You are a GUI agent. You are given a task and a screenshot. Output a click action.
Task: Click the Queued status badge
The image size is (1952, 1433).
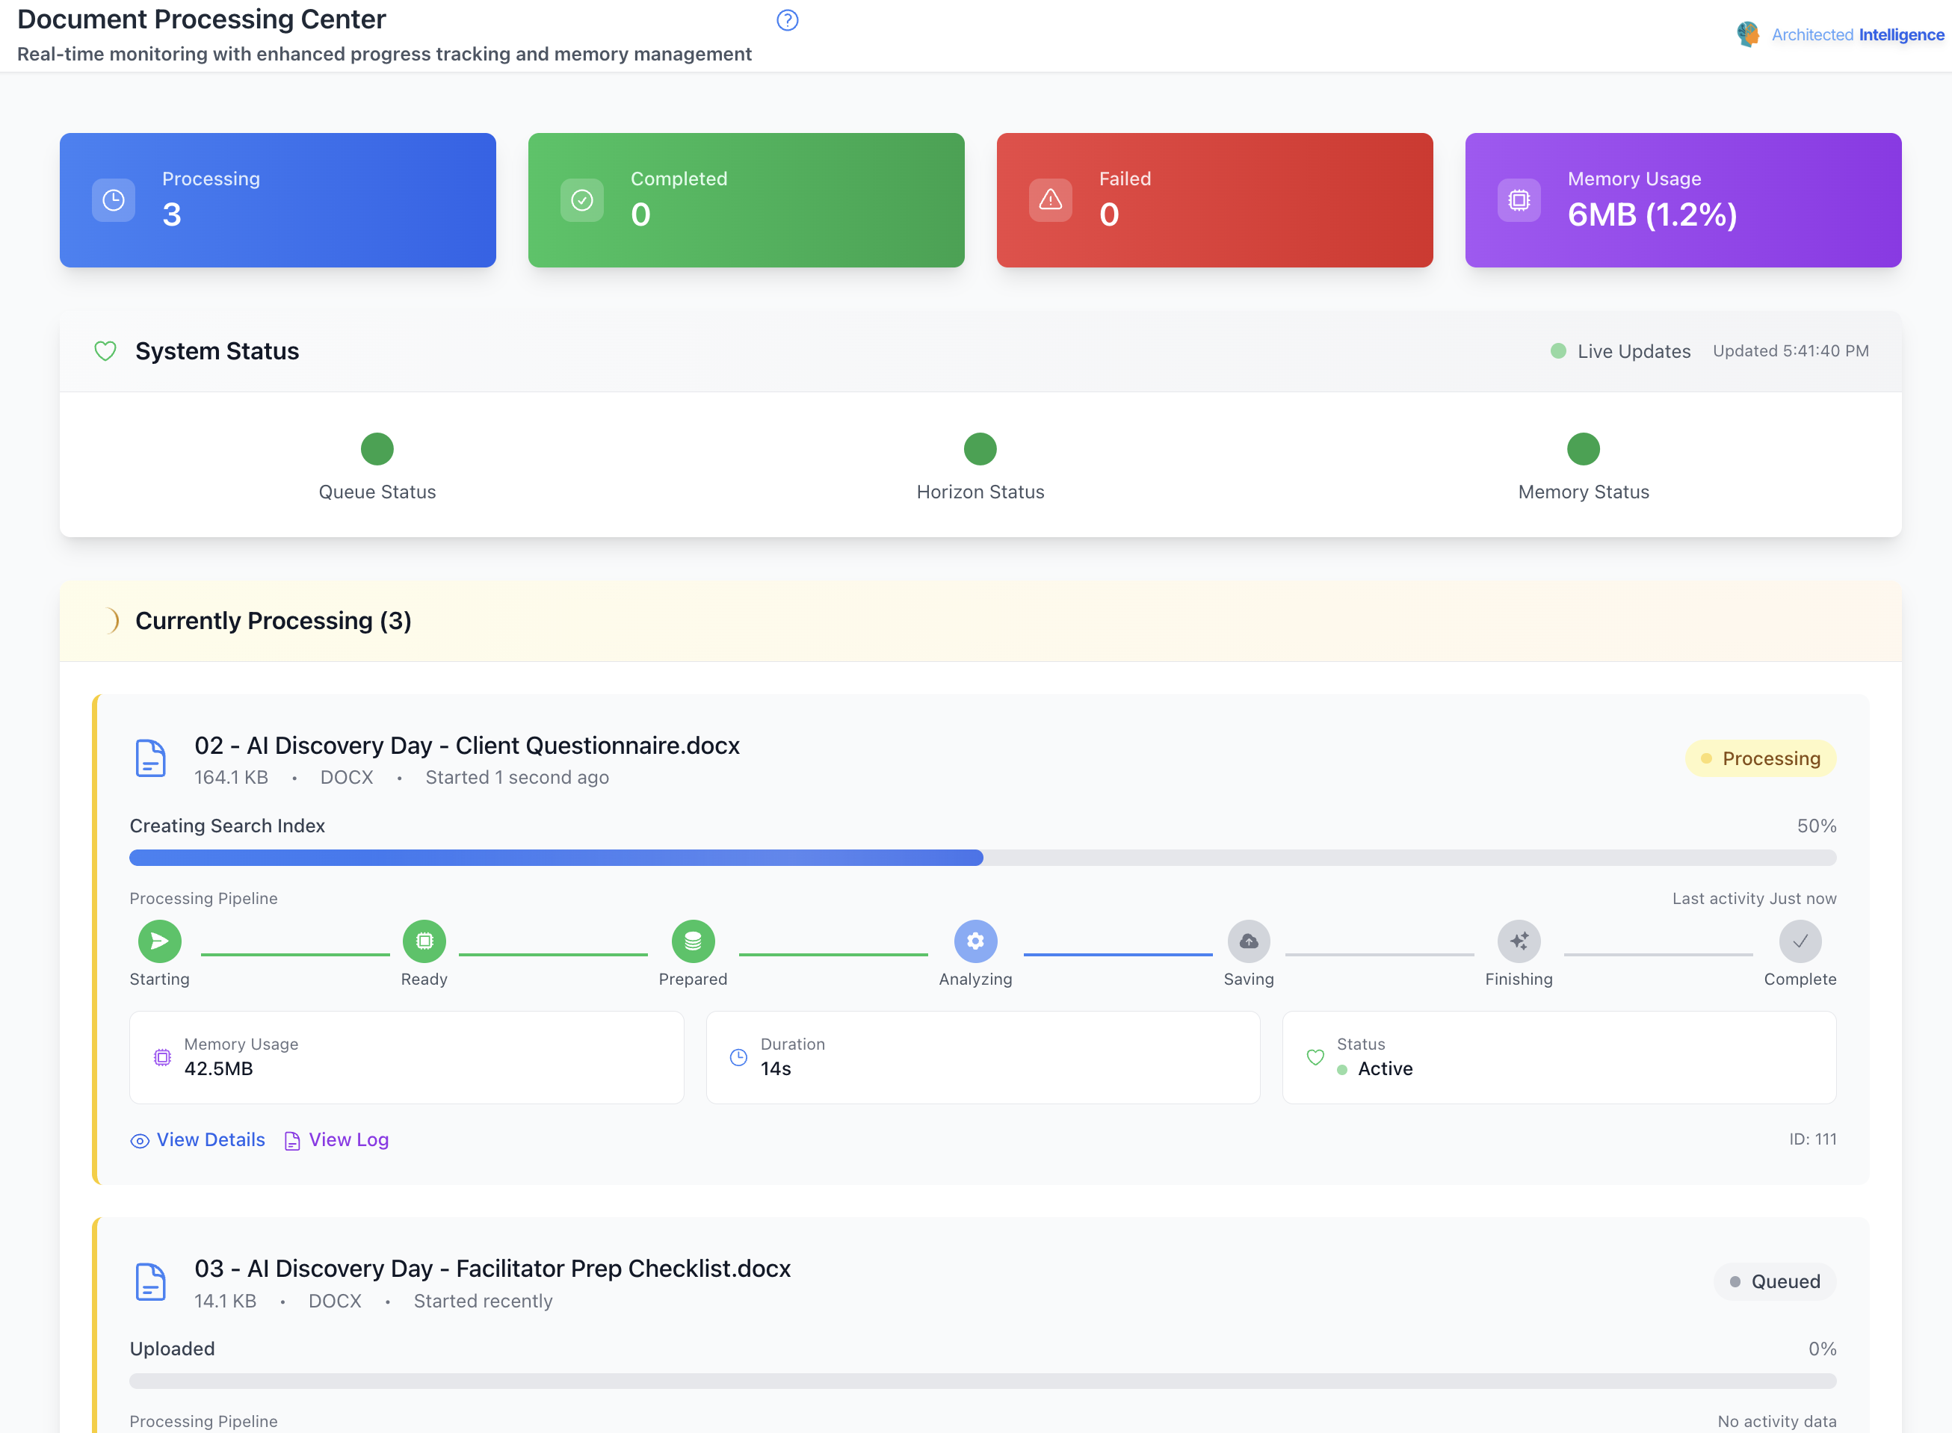(1774, 1282)
